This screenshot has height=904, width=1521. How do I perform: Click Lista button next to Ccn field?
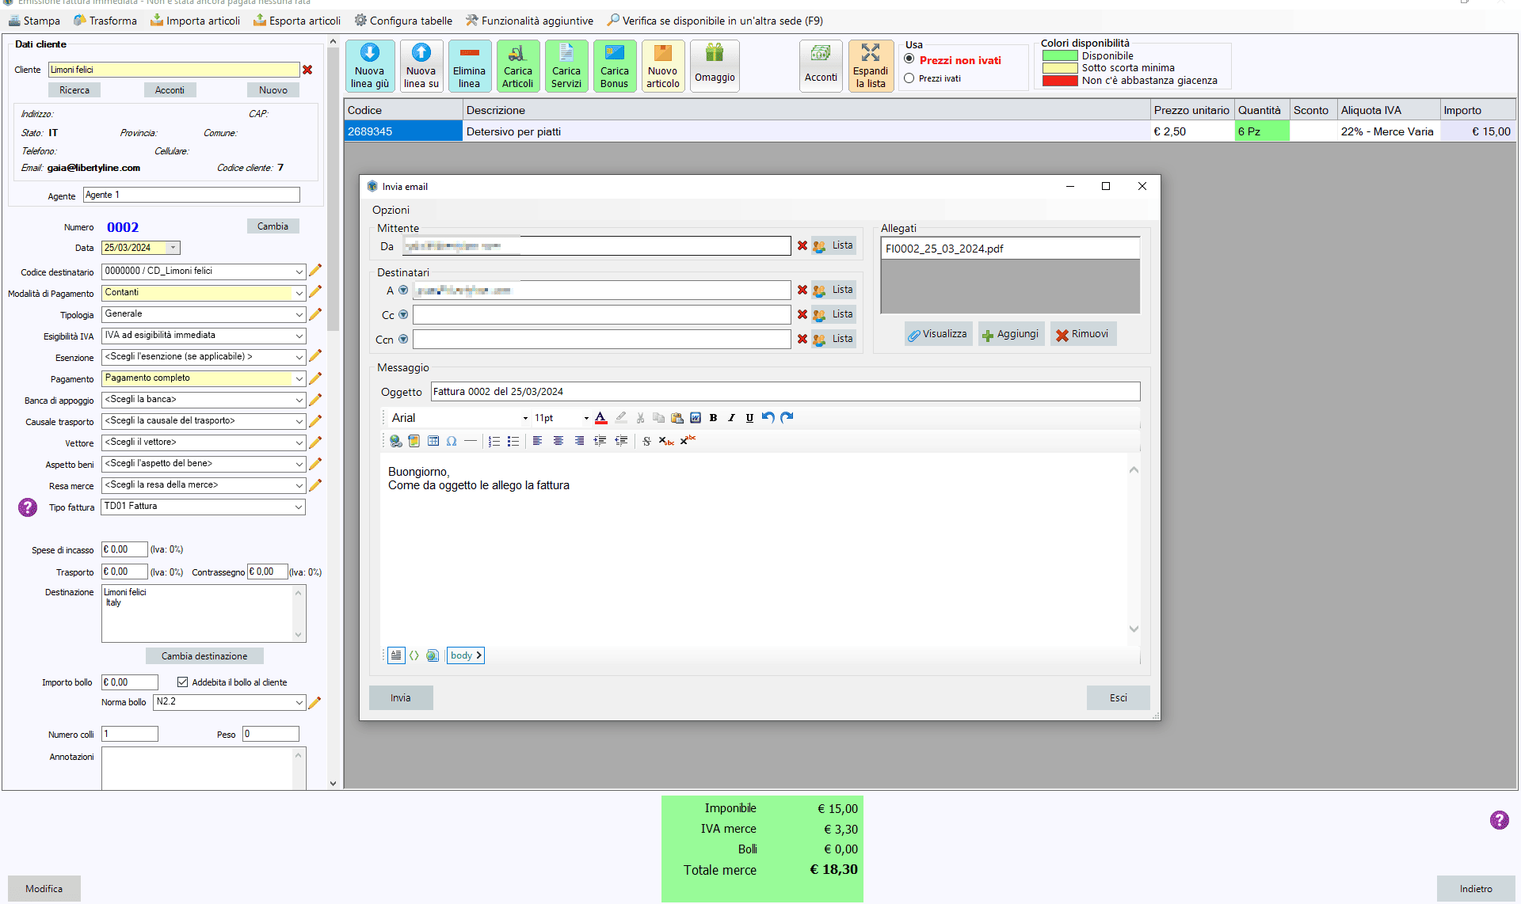click(834, 339)
